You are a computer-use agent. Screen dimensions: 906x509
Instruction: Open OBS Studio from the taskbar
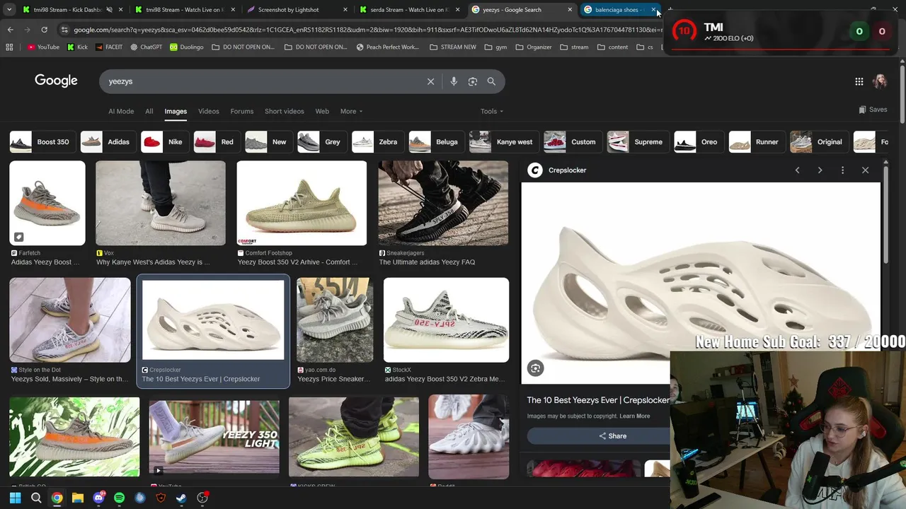click(202, 498)
